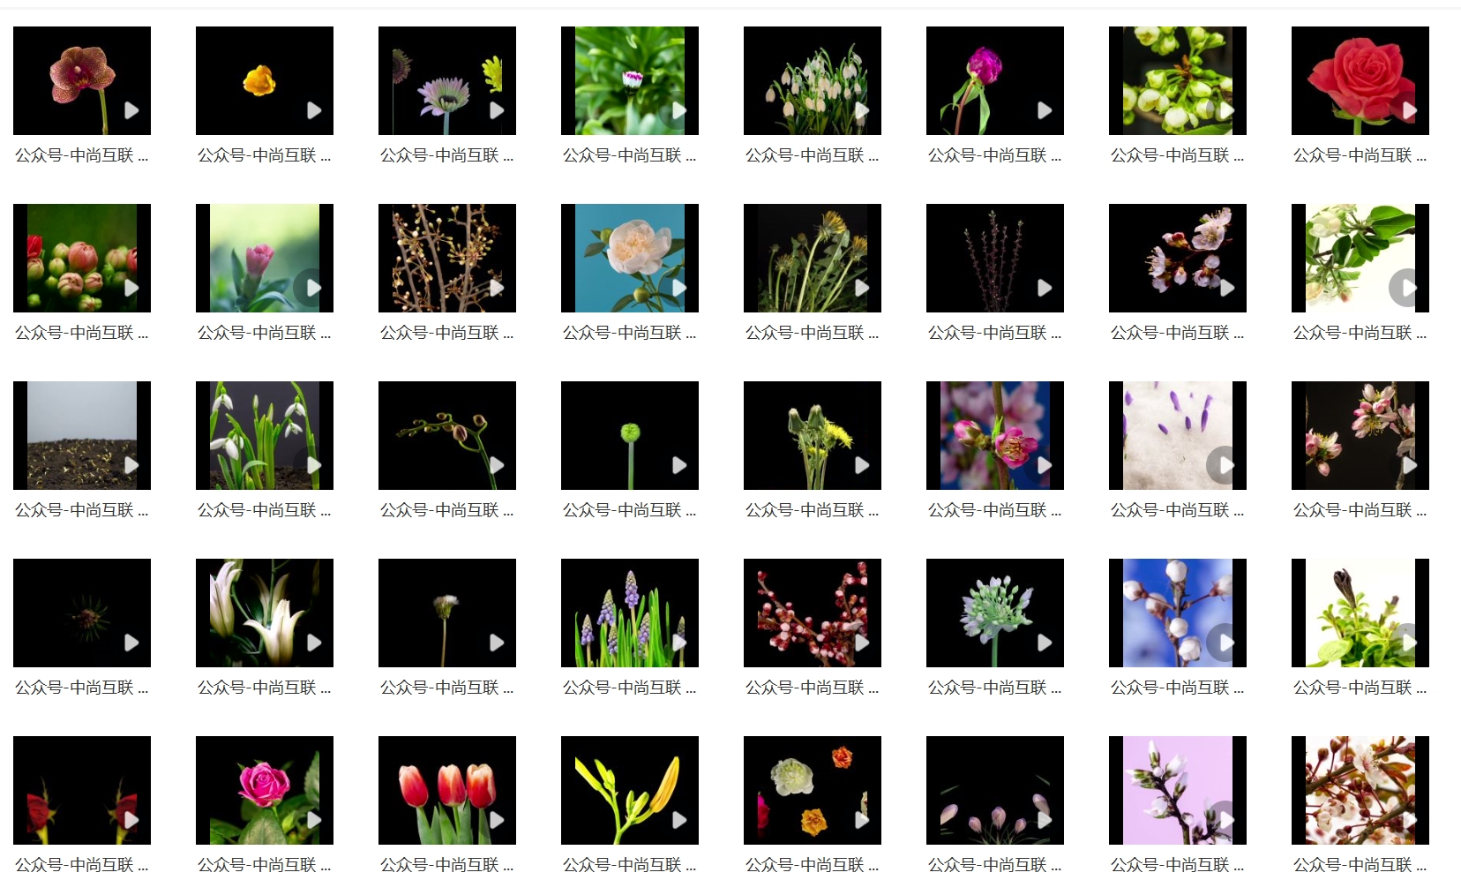Click the title under spotted orchid video
The height and width of the screenshot is (880, 1461).
point(81,155)
